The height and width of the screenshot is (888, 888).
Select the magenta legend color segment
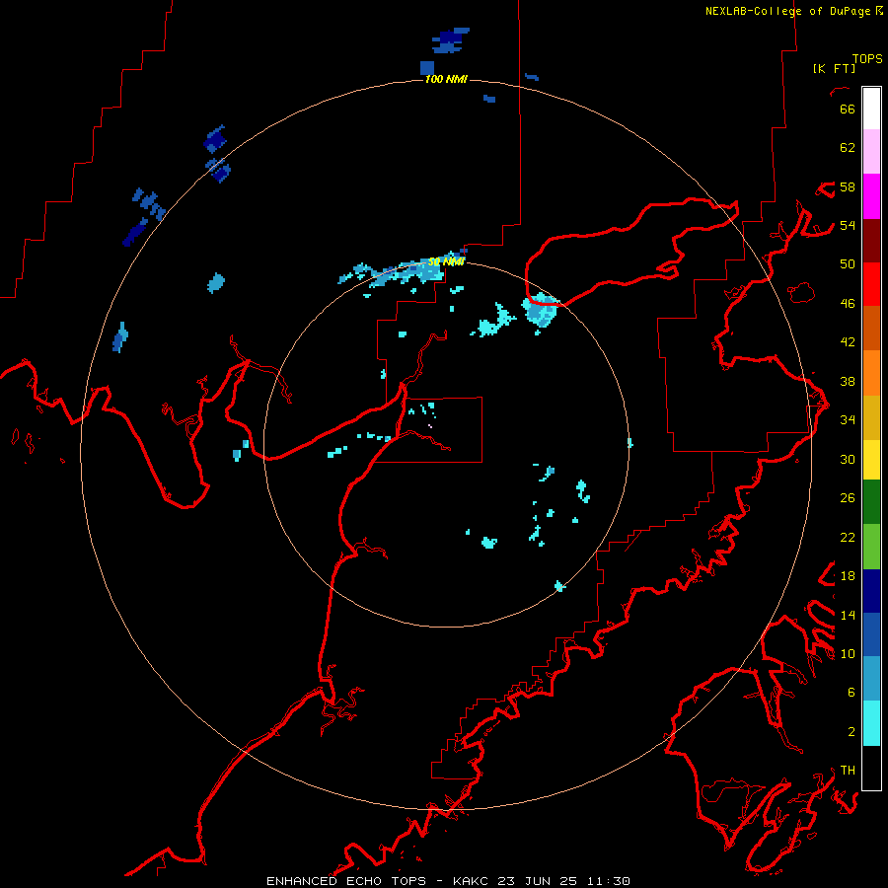pyautogui.click(x=871, y=196)
